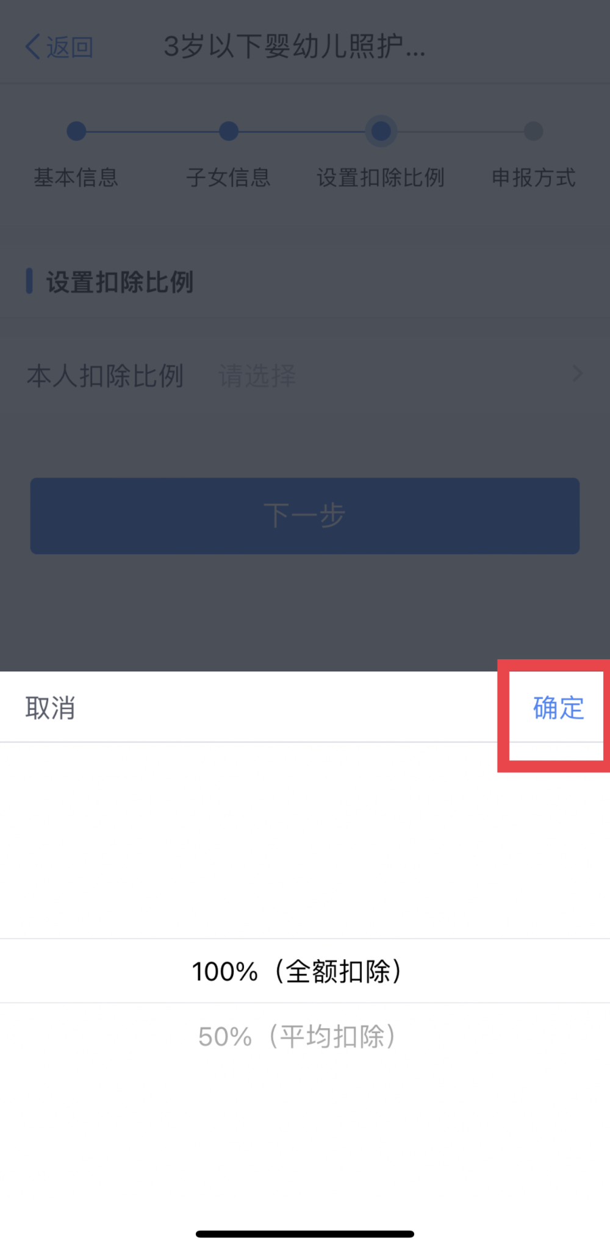Viewport: 610px width, 1249px height.
Task: Click the 下一步 button
Action: point(305,516)
